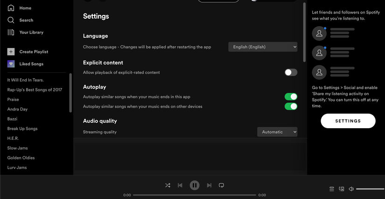Open the H.E.R. playlist

13,138
